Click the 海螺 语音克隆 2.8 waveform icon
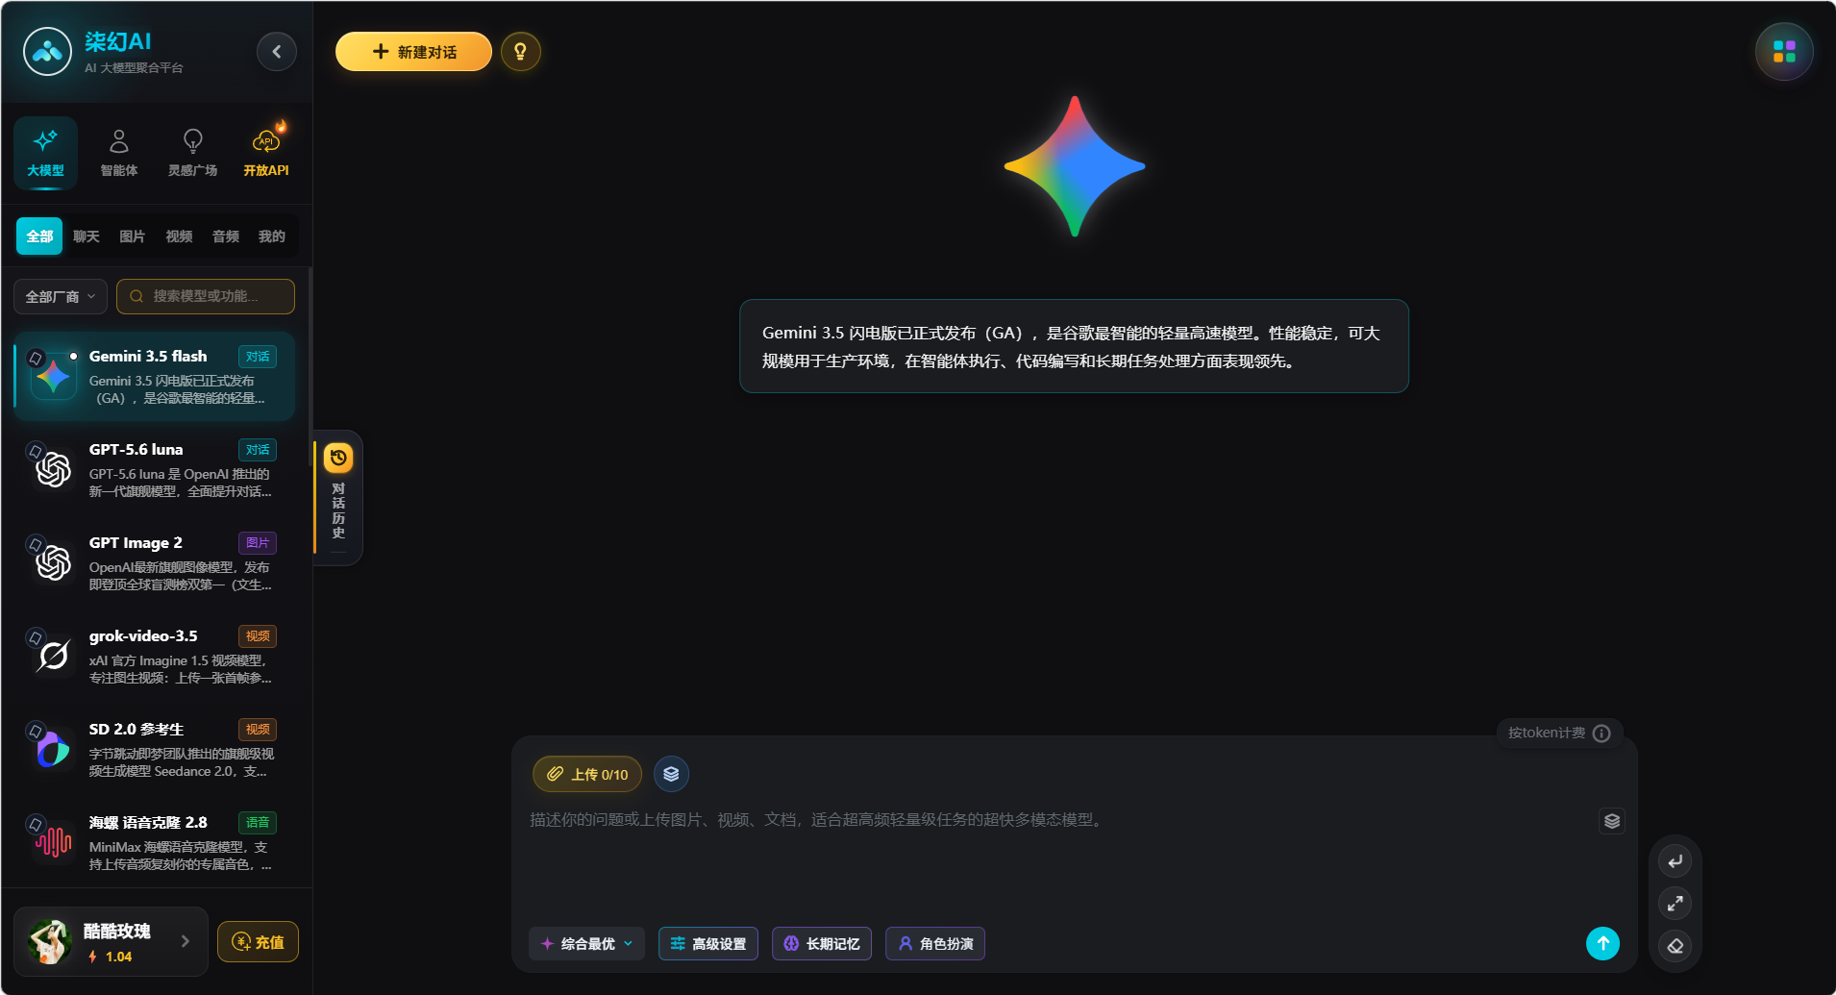Image resolution: width=1836 pixels, height=995 pixels. pyautogui.click(x=54, y=843)
